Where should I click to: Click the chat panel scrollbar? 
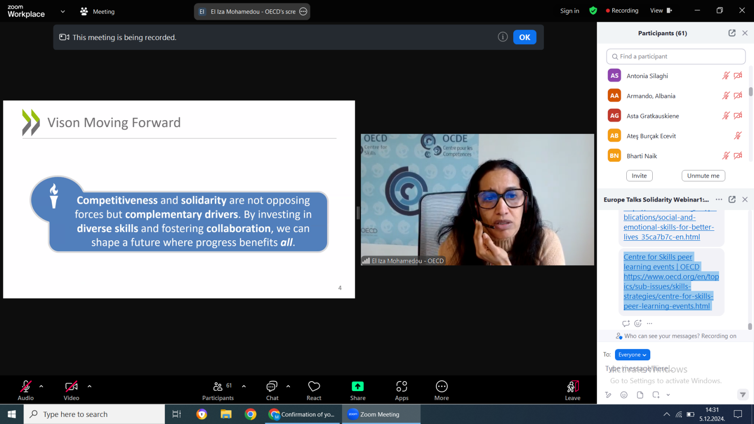coord(750,326)
